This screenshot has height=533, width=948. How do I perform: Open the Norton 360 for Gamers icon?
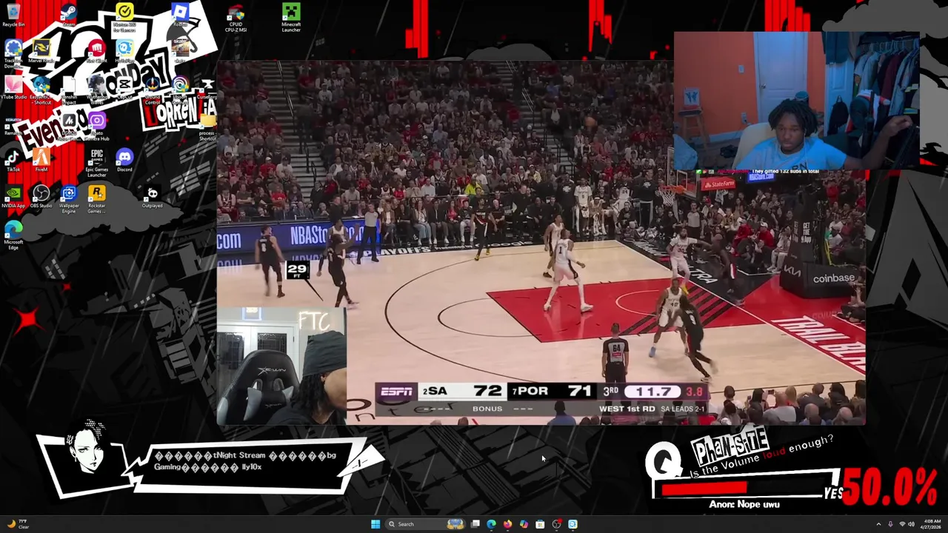tap(124, 16)
